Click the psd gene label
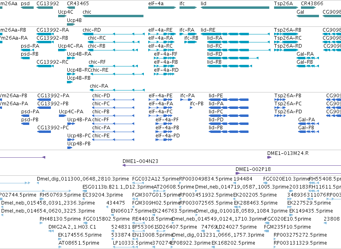The width and height of the screenshot is (341, 249). [x=25, y=4]
